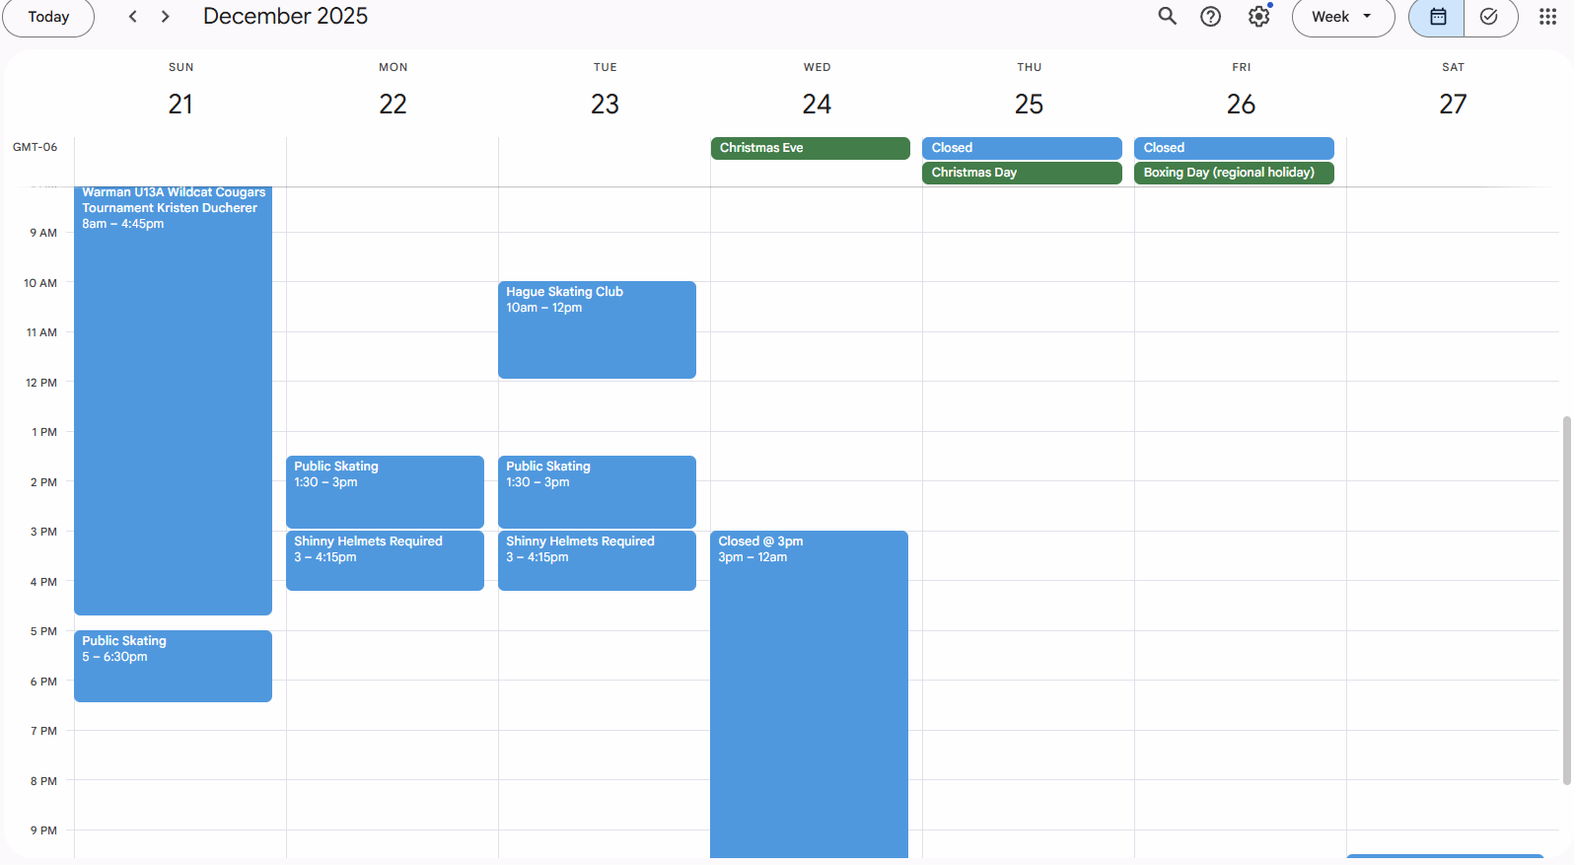Screen dimensions: 1574x865
Task: Open Closed @ 3pm event
Action: 809,690
